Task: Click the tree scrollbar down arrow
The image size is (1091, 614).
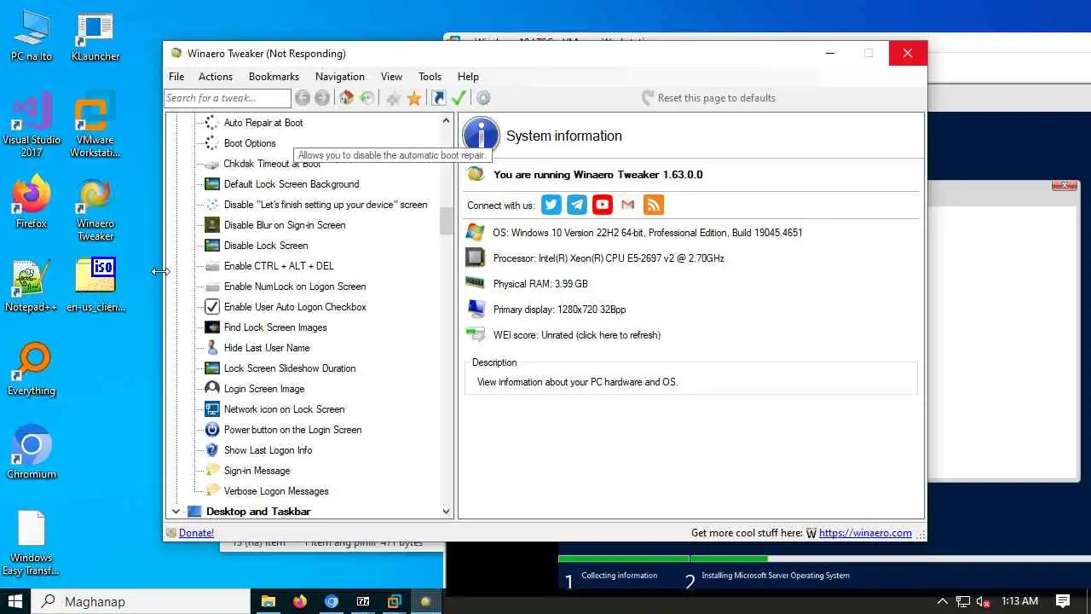Action: point(446,512)
